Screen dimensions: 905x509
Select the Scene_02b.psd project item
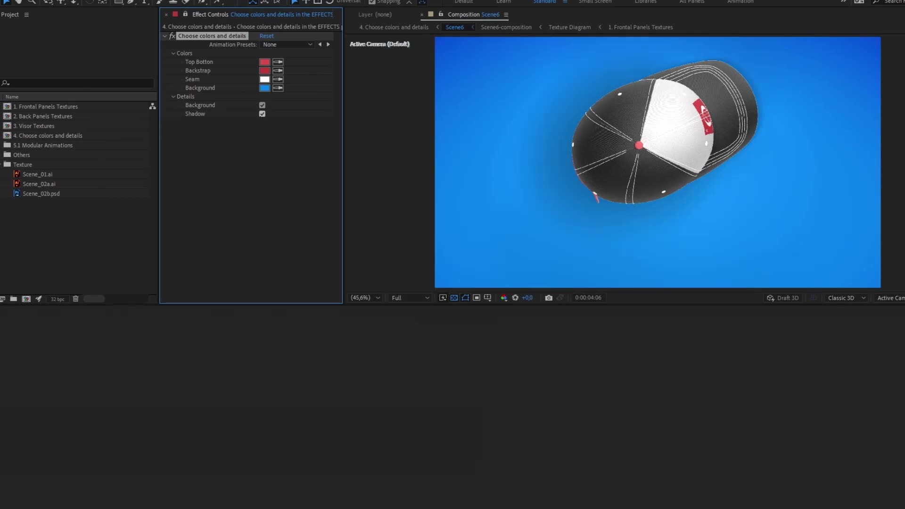point(42,193)
